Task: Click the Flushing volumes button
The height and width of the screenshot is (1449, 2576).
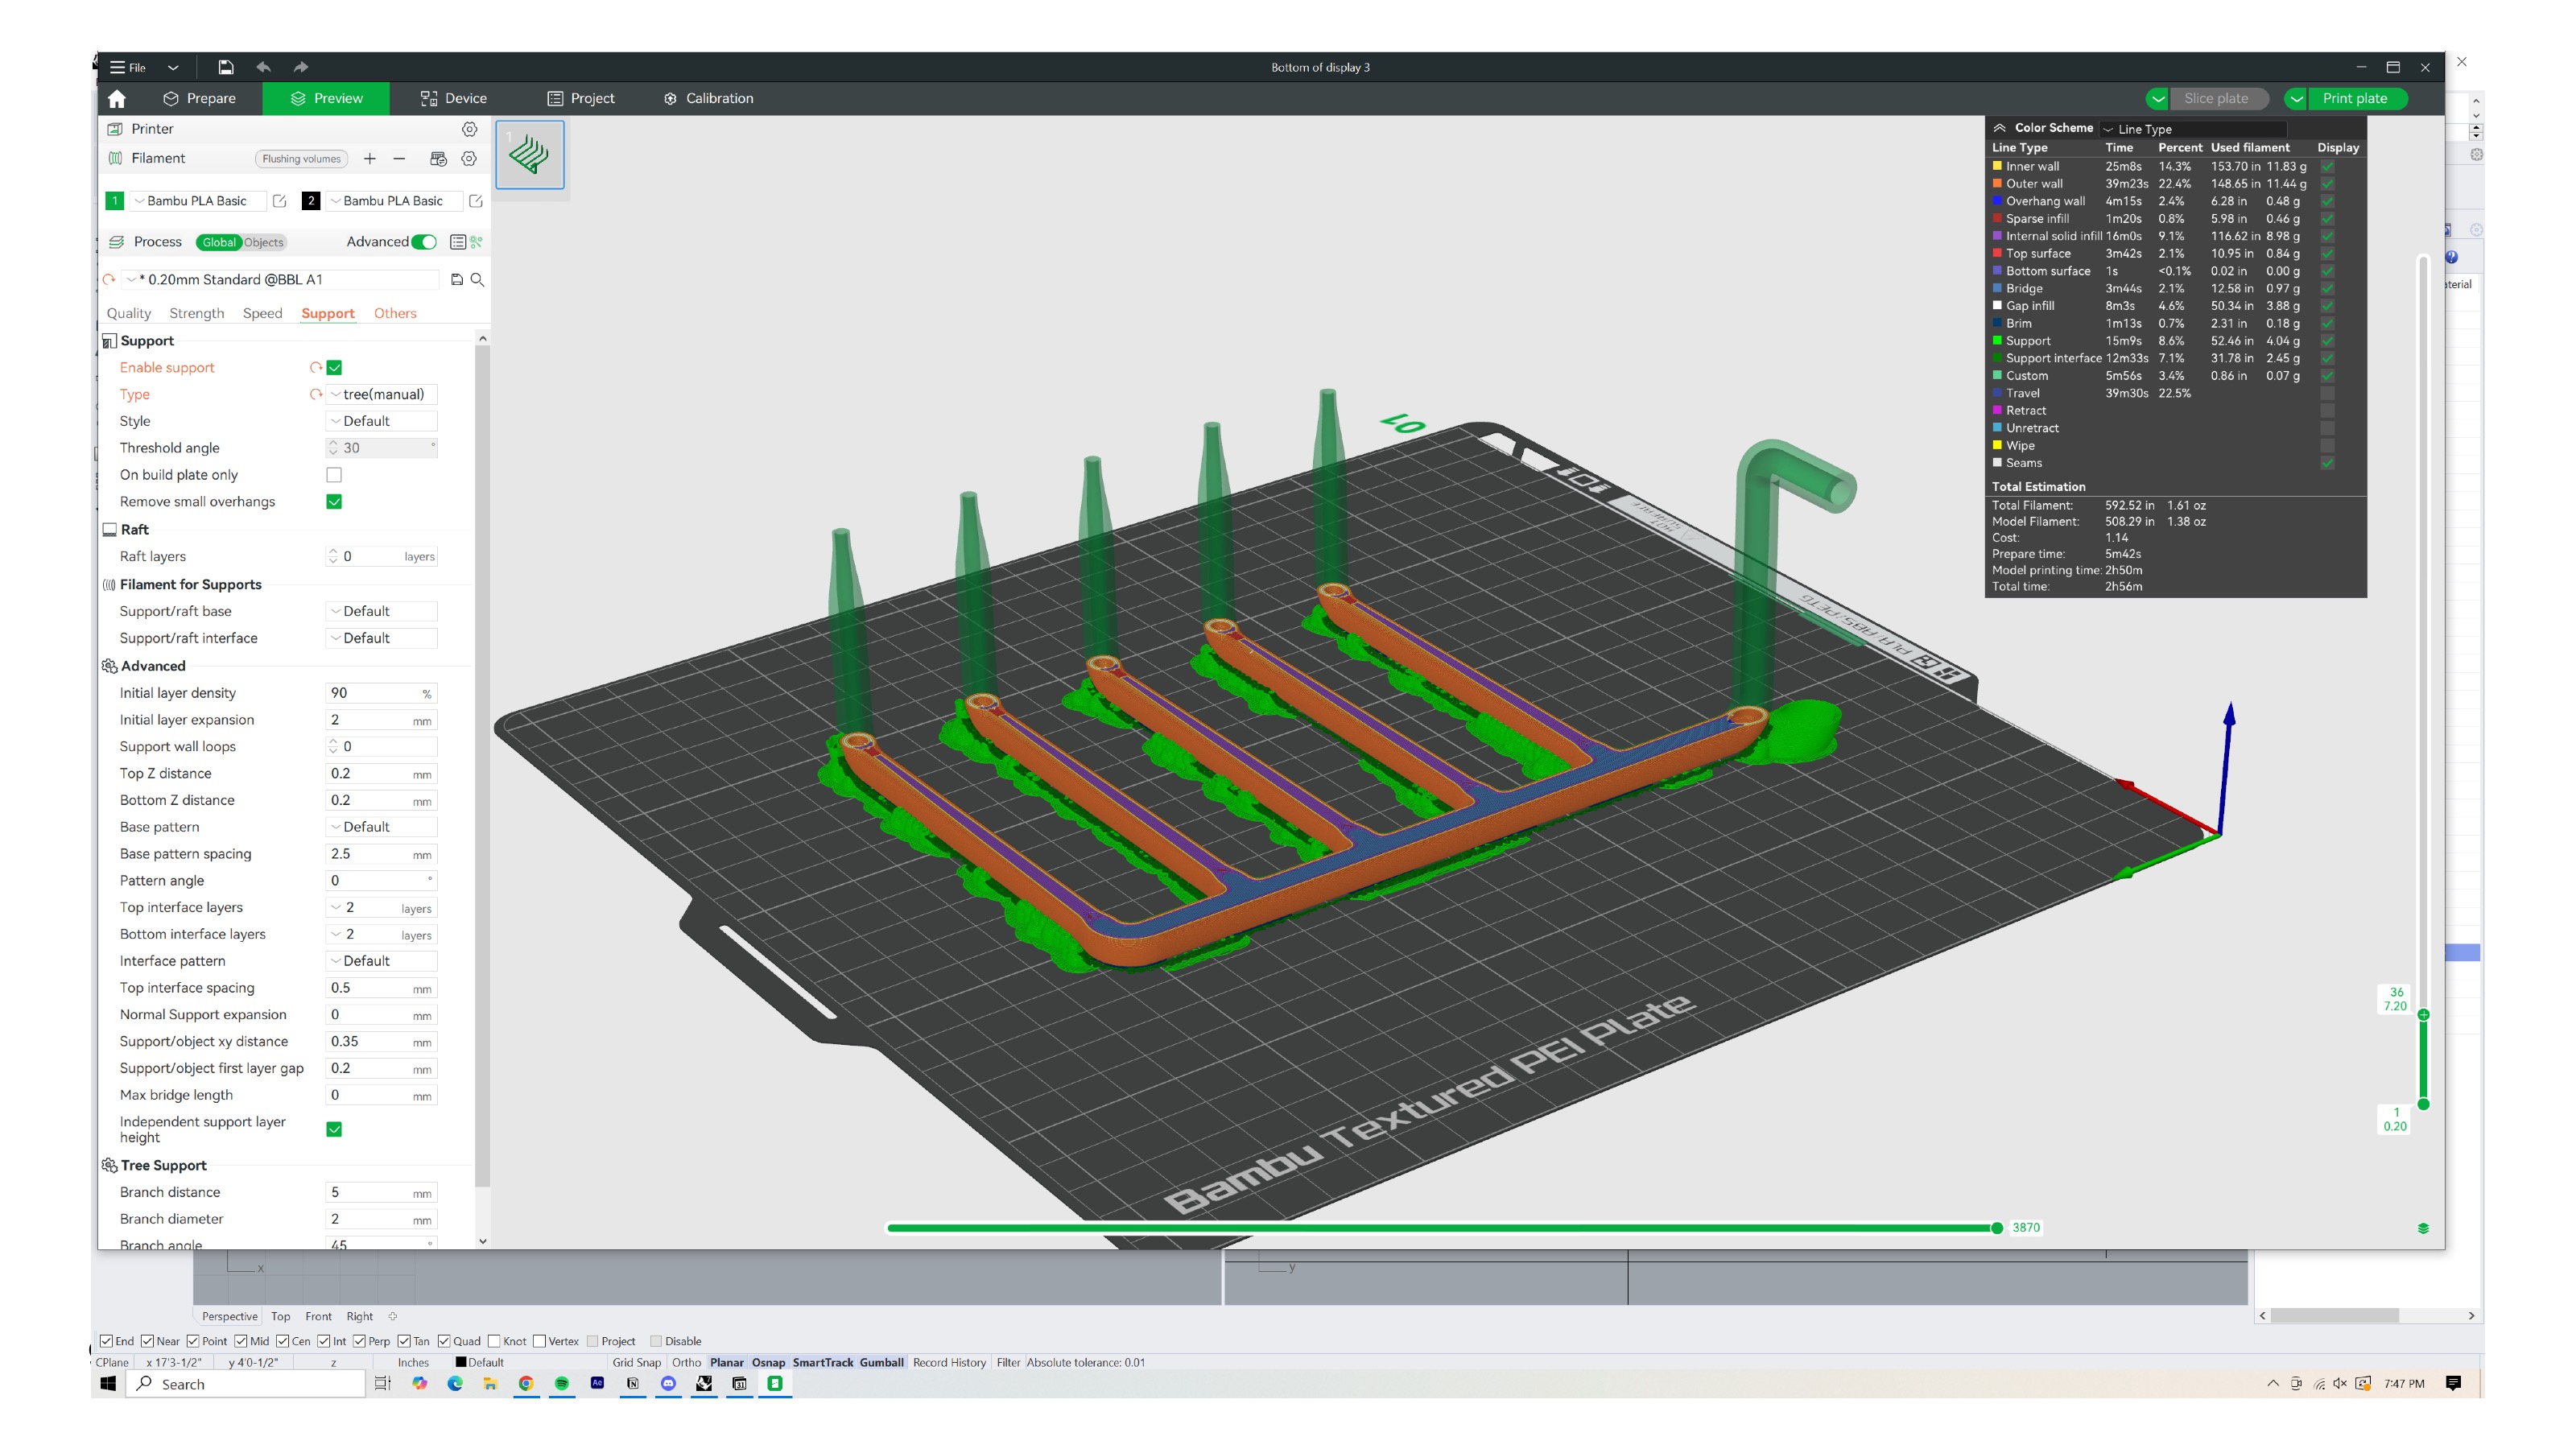Action: 301,159
